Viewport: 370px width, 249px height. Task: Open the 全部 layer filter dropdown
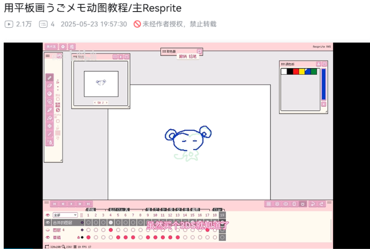click(x=65, y=215)
